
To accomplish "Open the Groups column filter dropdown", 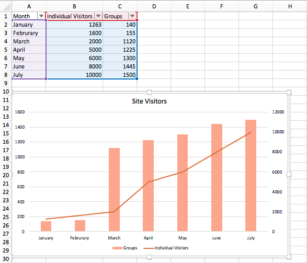I will point(132,16).
